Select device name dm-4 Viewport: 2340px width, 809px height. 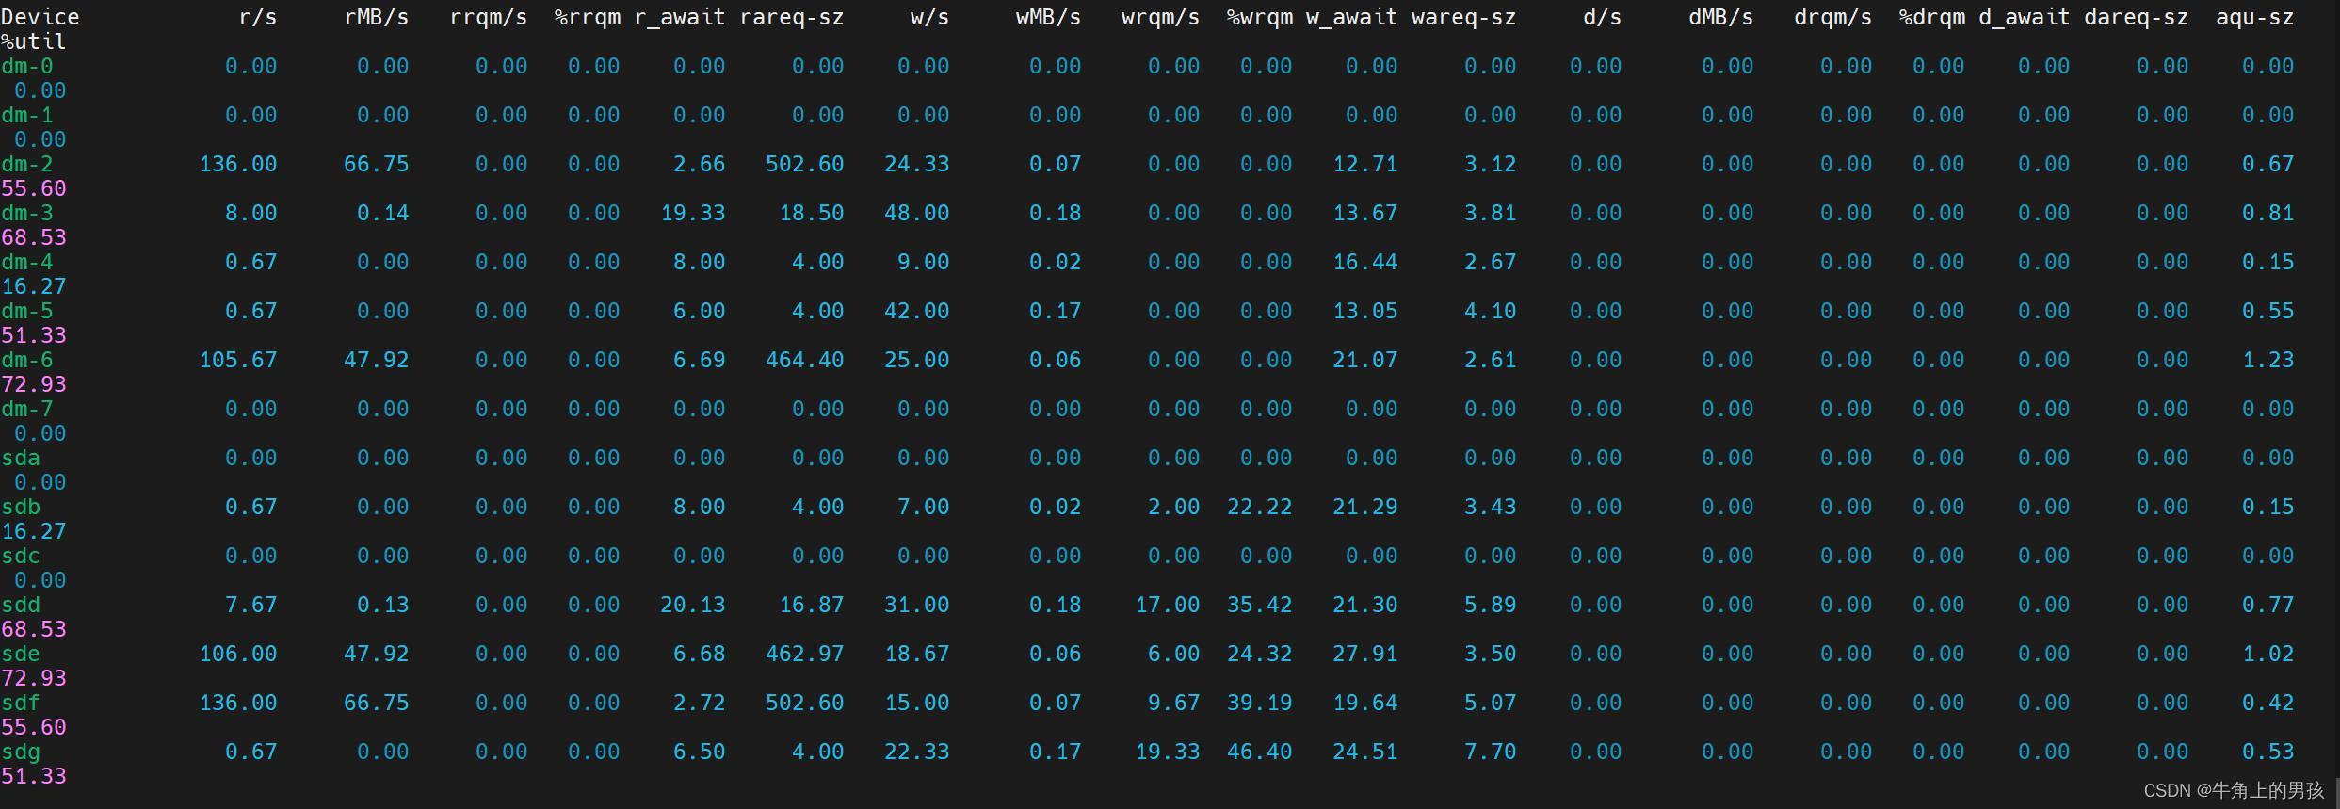(27, 262)
